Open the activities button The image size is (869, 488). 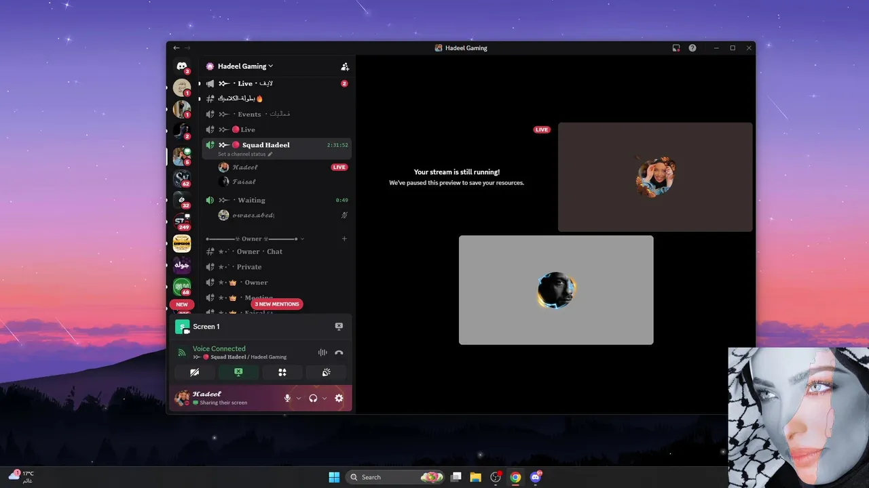pos(282,372)
